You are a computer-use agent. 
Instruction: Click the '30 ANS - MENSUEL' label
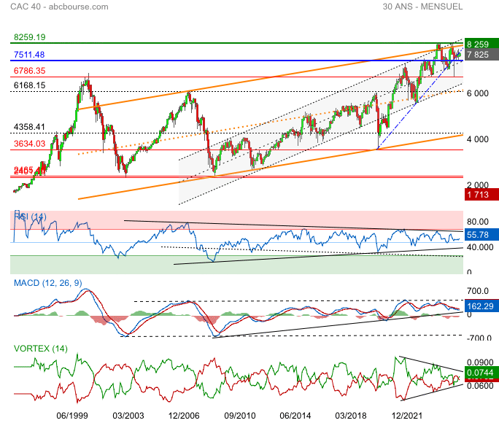click(422, 7)
